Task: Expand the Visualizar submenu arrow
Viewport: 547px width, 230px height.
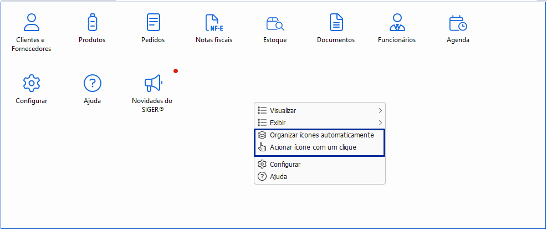Action: point(380,111)
